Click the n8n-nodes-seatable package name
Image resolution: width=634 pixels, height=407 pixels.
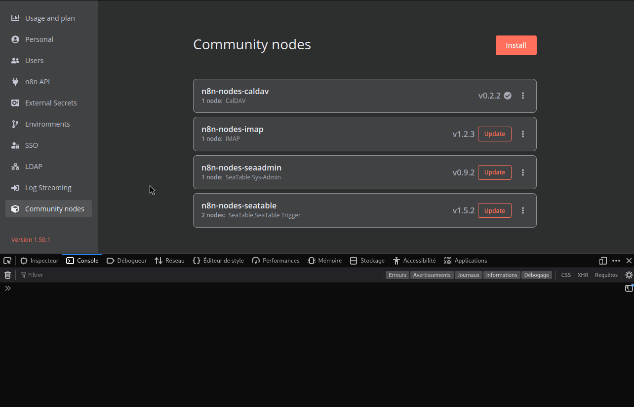239,205
